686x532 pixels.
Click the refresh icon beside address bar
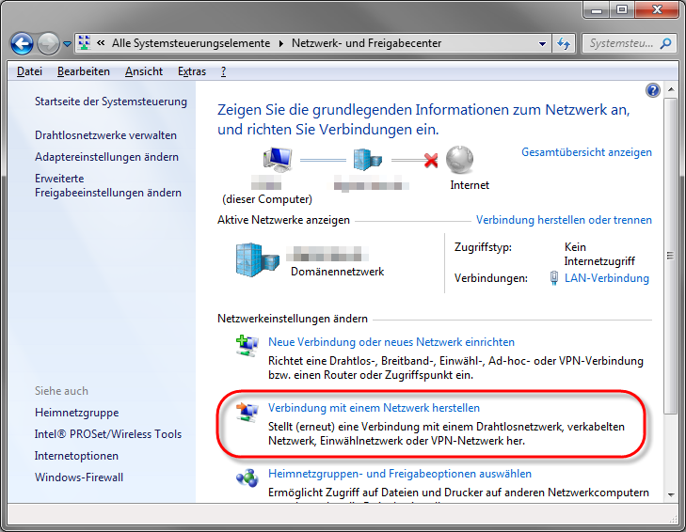tap(564, 43)
